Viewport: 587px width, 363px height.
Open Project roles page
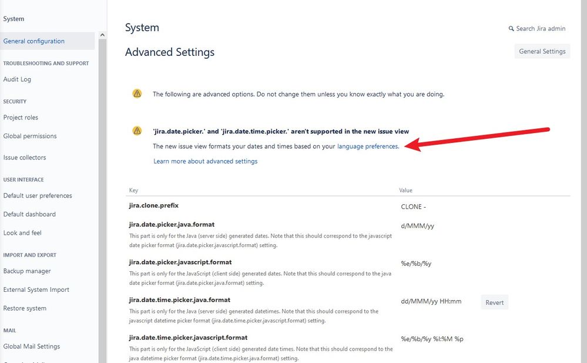[x=21, y=118]
